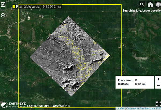Click the home view icon

pos(150,4)
